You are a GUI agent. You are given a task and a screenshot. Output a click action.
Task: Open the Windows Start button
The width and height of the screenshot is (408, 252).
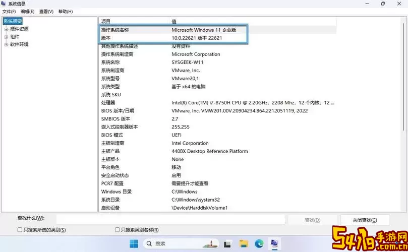click(x=134, y=243)
